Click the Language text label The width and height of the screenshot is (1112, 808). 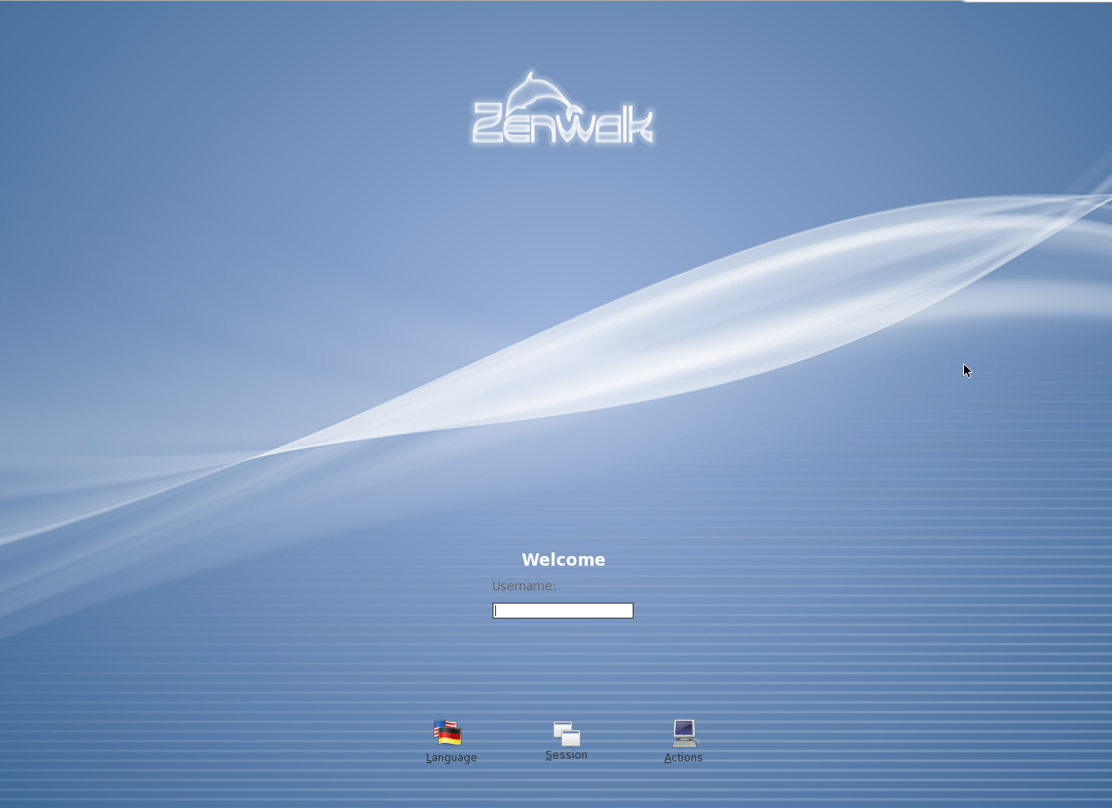point(451,758)
